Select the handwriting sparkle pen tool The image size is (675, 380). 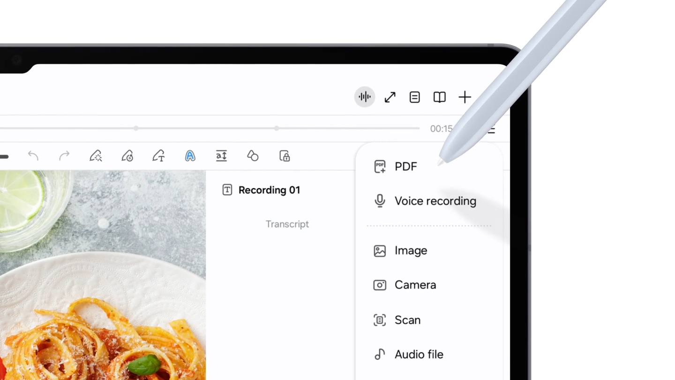96,156
